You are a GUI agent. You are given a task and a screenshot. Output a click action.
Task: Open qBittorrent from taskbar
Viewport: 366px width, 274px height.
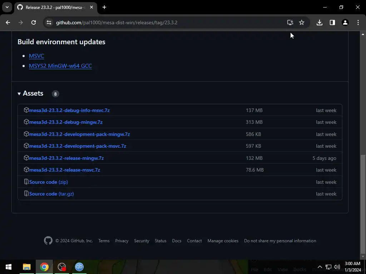79,267
